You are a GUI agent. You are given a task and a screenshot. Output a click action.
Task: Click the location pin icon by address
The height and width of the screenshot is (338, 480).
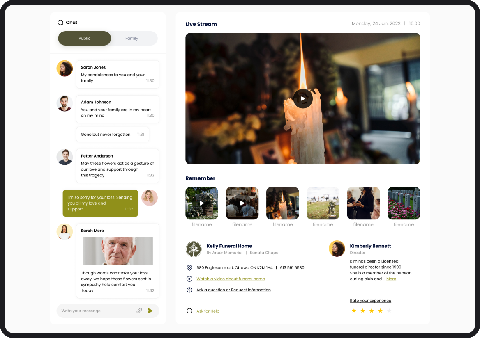(x=189, y=268)
